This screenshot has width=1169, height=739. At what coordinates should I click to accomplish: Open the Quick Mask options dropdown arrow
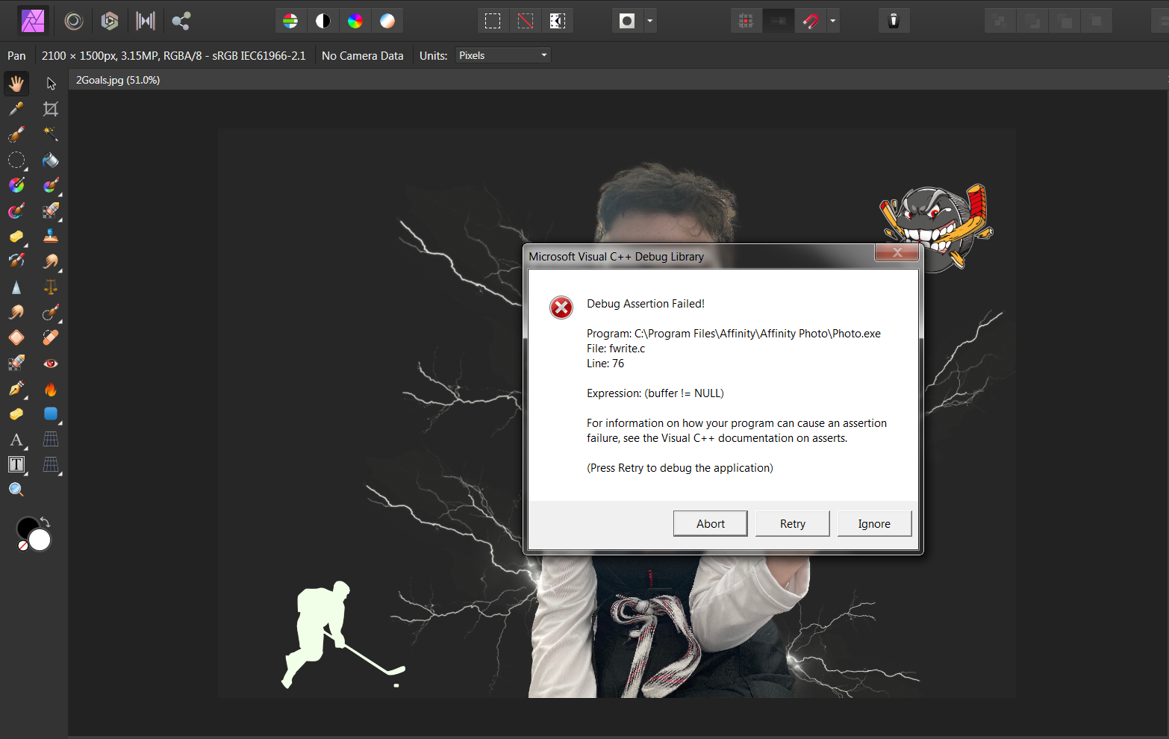click(x=650, y=21)
